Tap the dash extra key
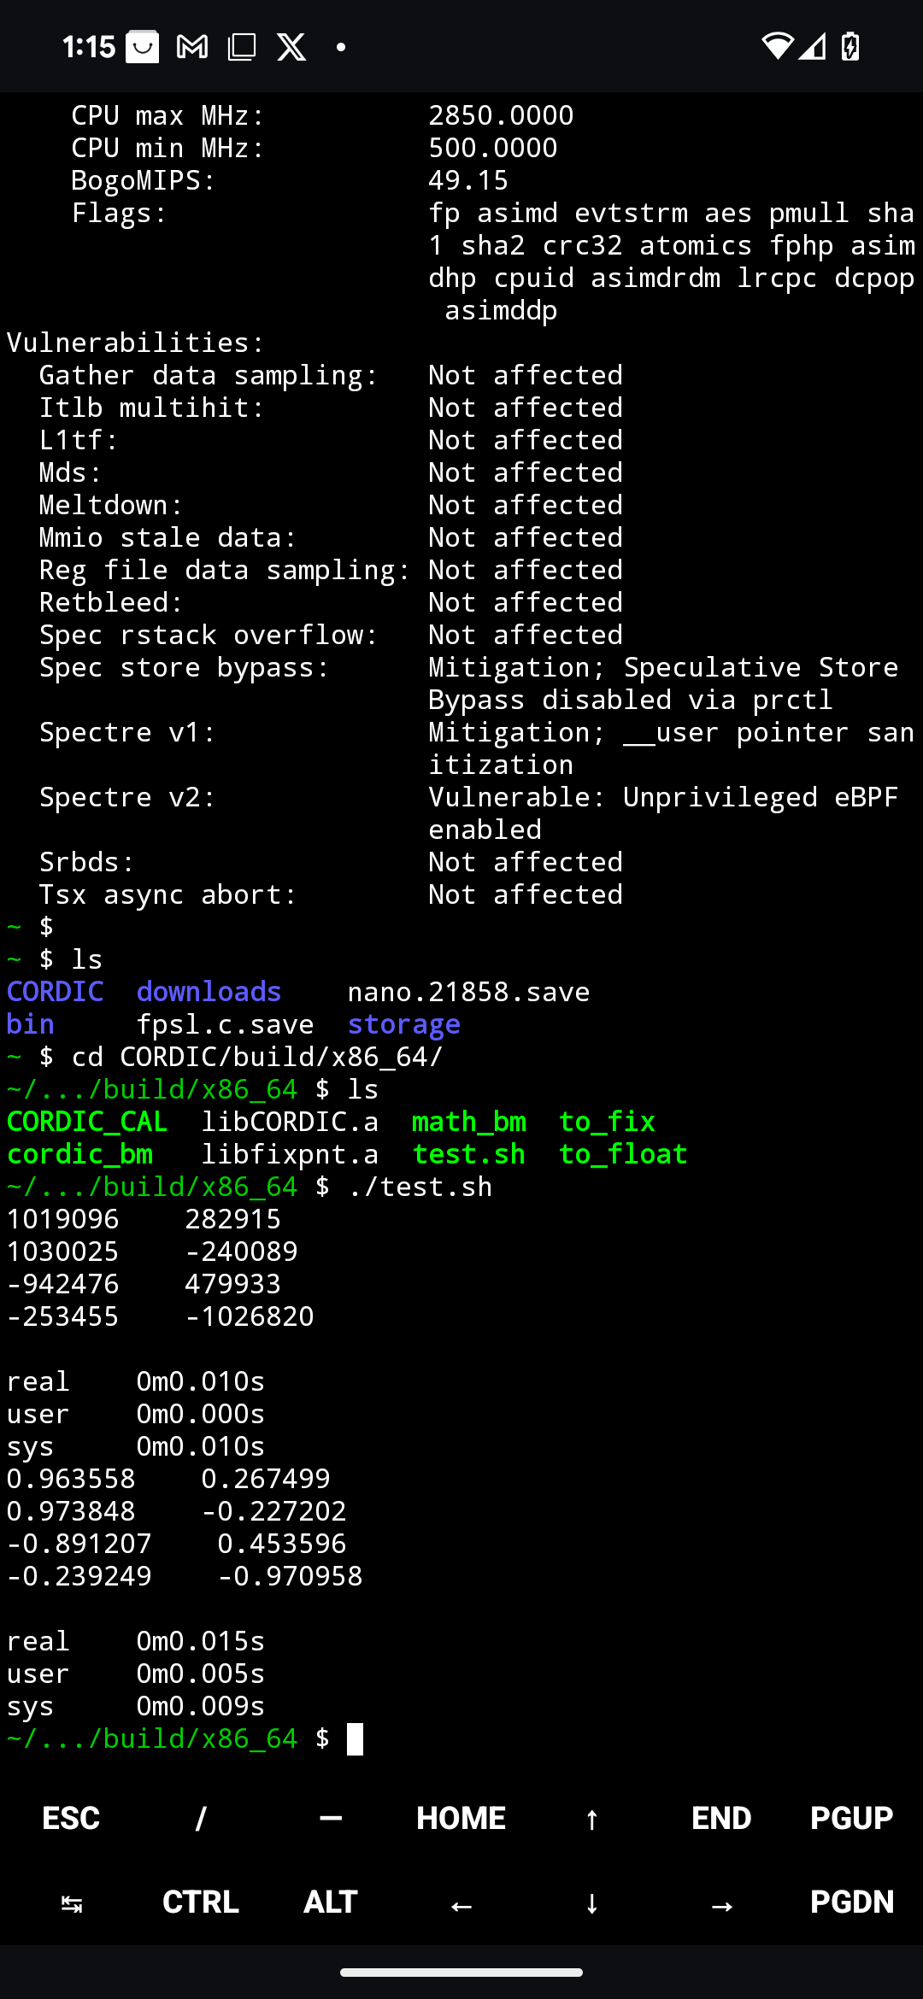The image size is (923, 1999). pyautogui.click(x=331, y=1818)
